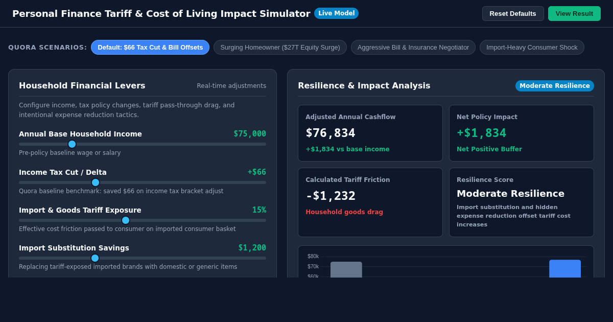Image resolution: width=613 pixels, height=322 pixels.
Task: Click the $80k chart axis label
Action: [x=313, y=257]
